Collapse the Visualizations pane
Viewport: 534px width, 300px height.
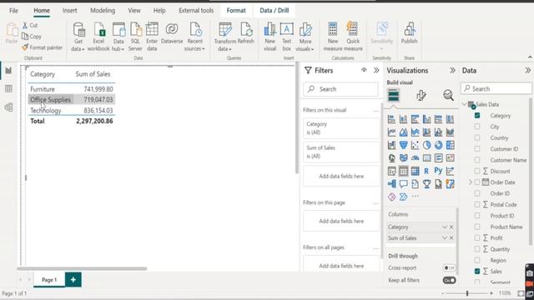[x=452, y=70]
